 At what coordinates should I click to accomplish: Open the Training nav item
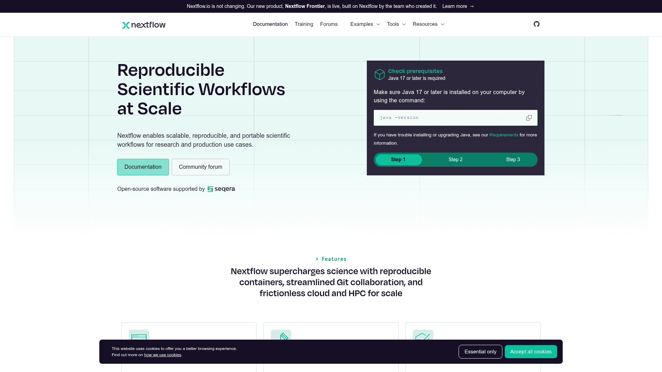pos(304,24)
